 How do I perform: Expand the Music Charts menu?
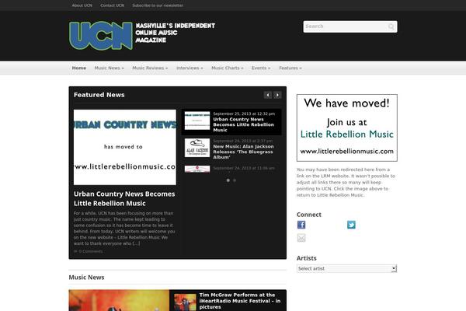point(228,68)
